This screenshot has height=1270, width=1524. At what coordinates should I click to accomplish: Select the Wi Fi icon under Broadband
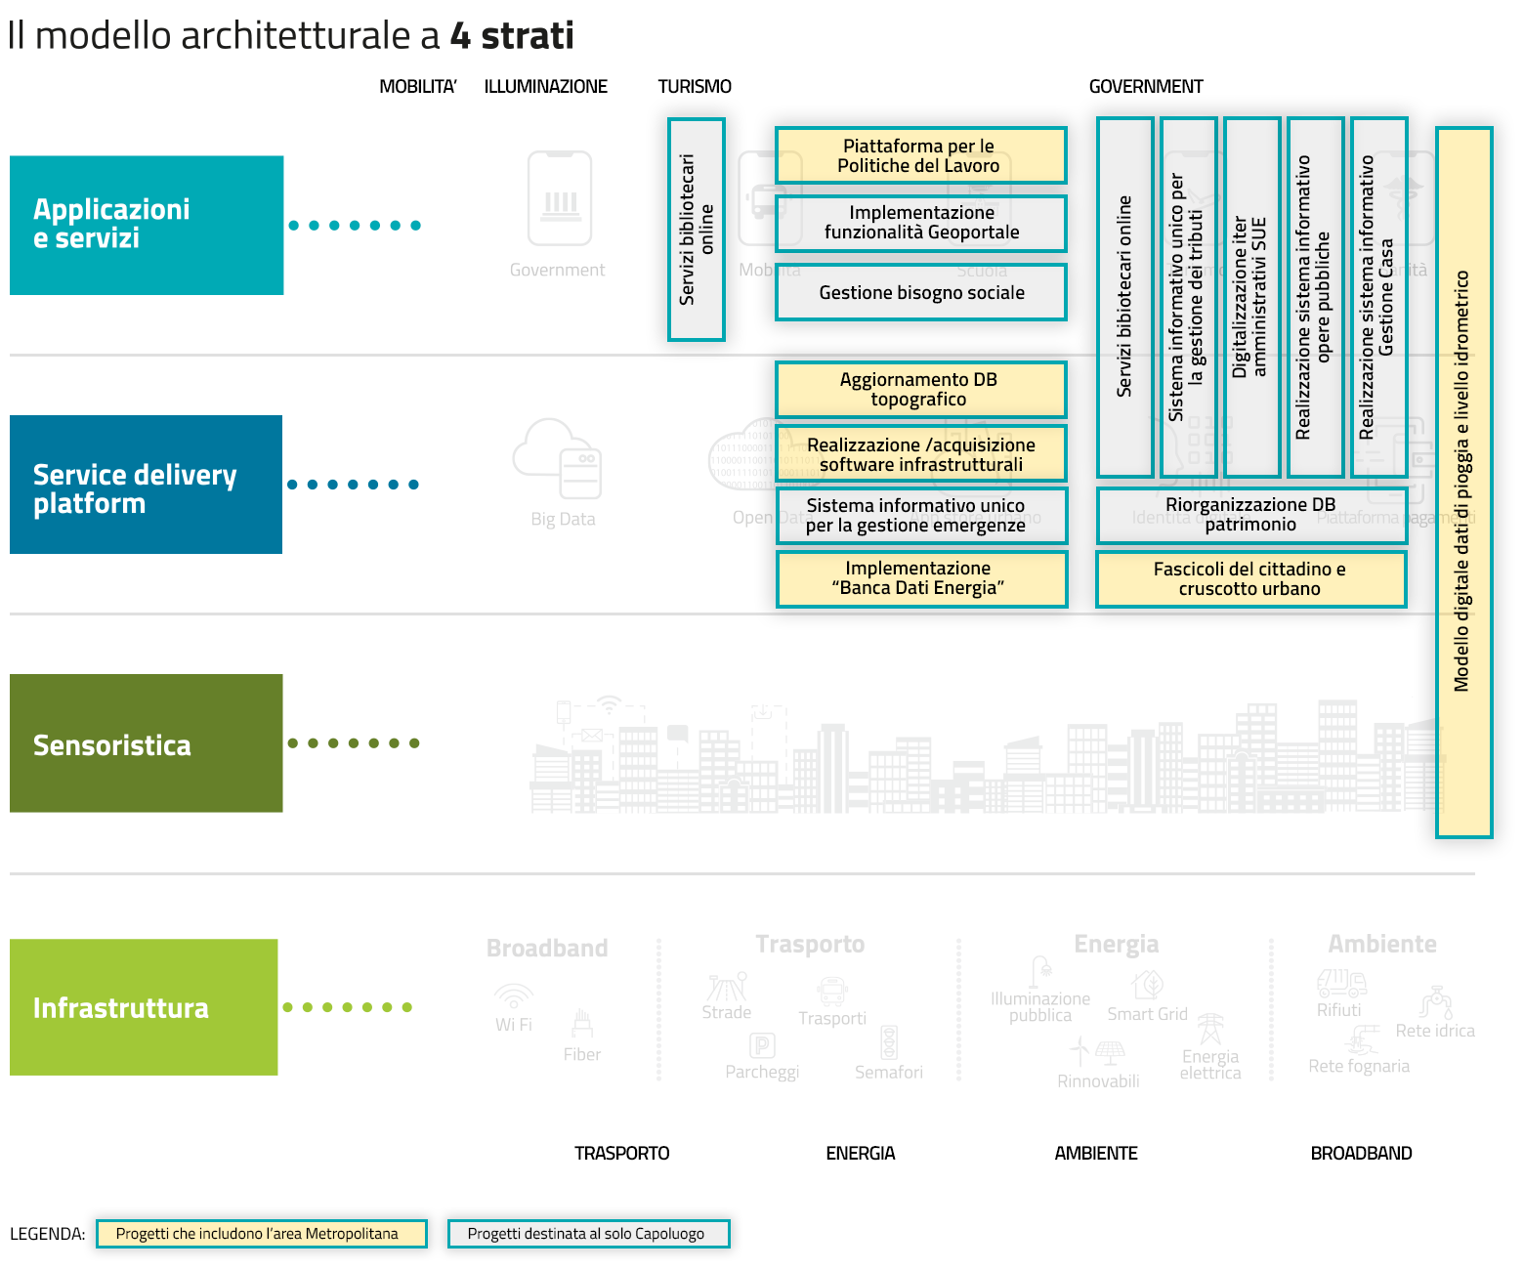point(513,996)
